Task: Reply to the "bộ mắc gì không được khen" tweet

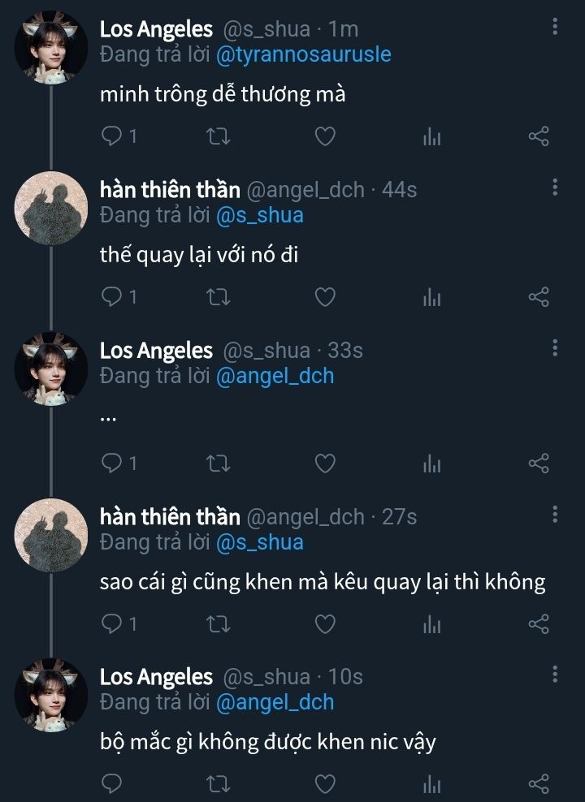Action: click(111, 783)
